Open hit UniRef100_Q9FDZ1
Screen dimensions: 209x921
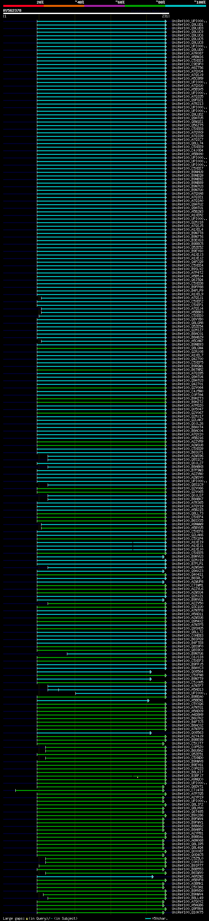pyautogui.click(x=187, y=101)
